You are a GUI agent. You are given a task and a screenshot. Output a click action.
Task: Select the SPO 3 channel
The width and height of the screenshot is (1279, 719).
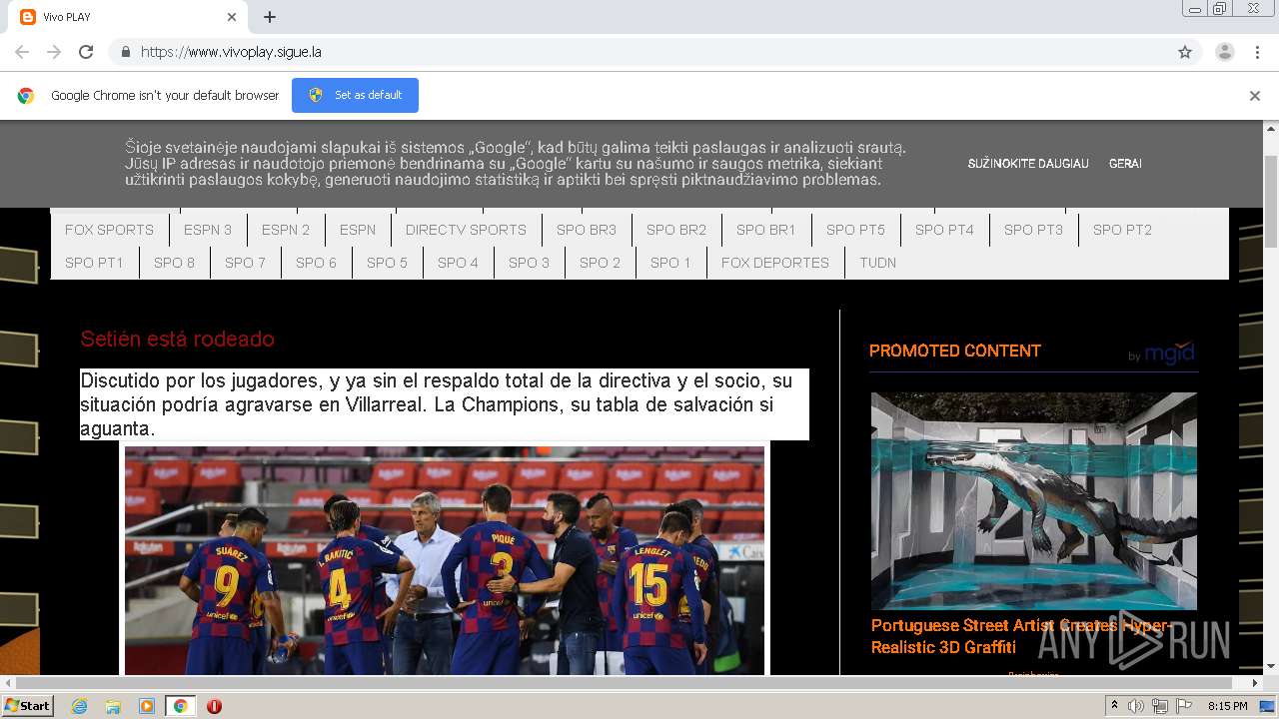(529, 263)
